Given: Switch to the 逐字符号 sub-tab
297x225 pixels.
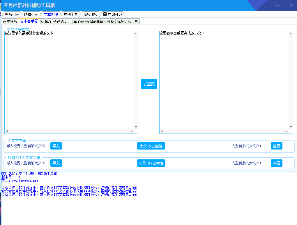Looking at the screenshot, I should 10,21.
